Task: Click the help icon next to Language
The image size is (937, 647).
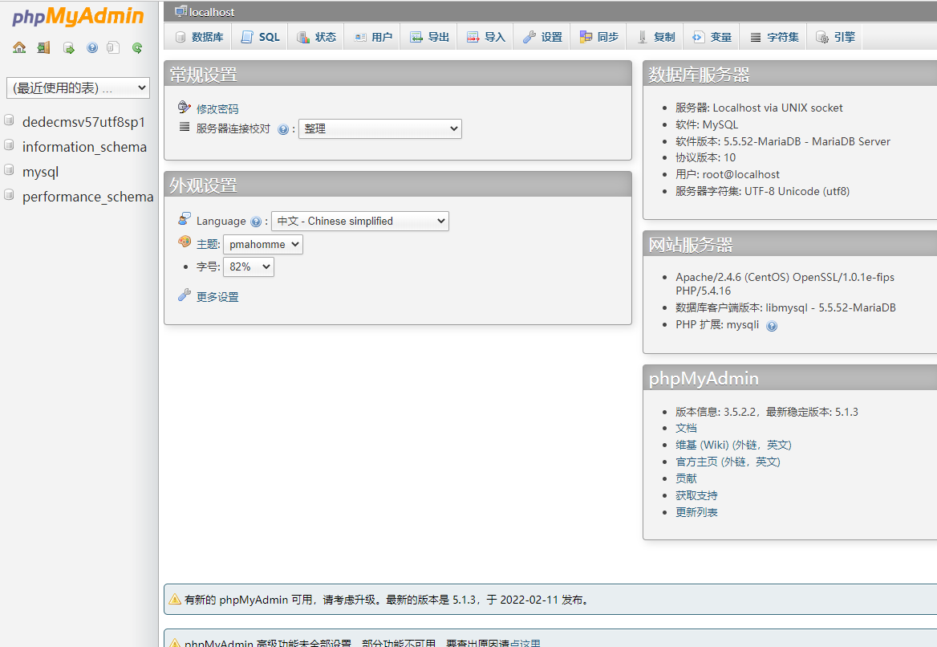Action: pos(256,222)
